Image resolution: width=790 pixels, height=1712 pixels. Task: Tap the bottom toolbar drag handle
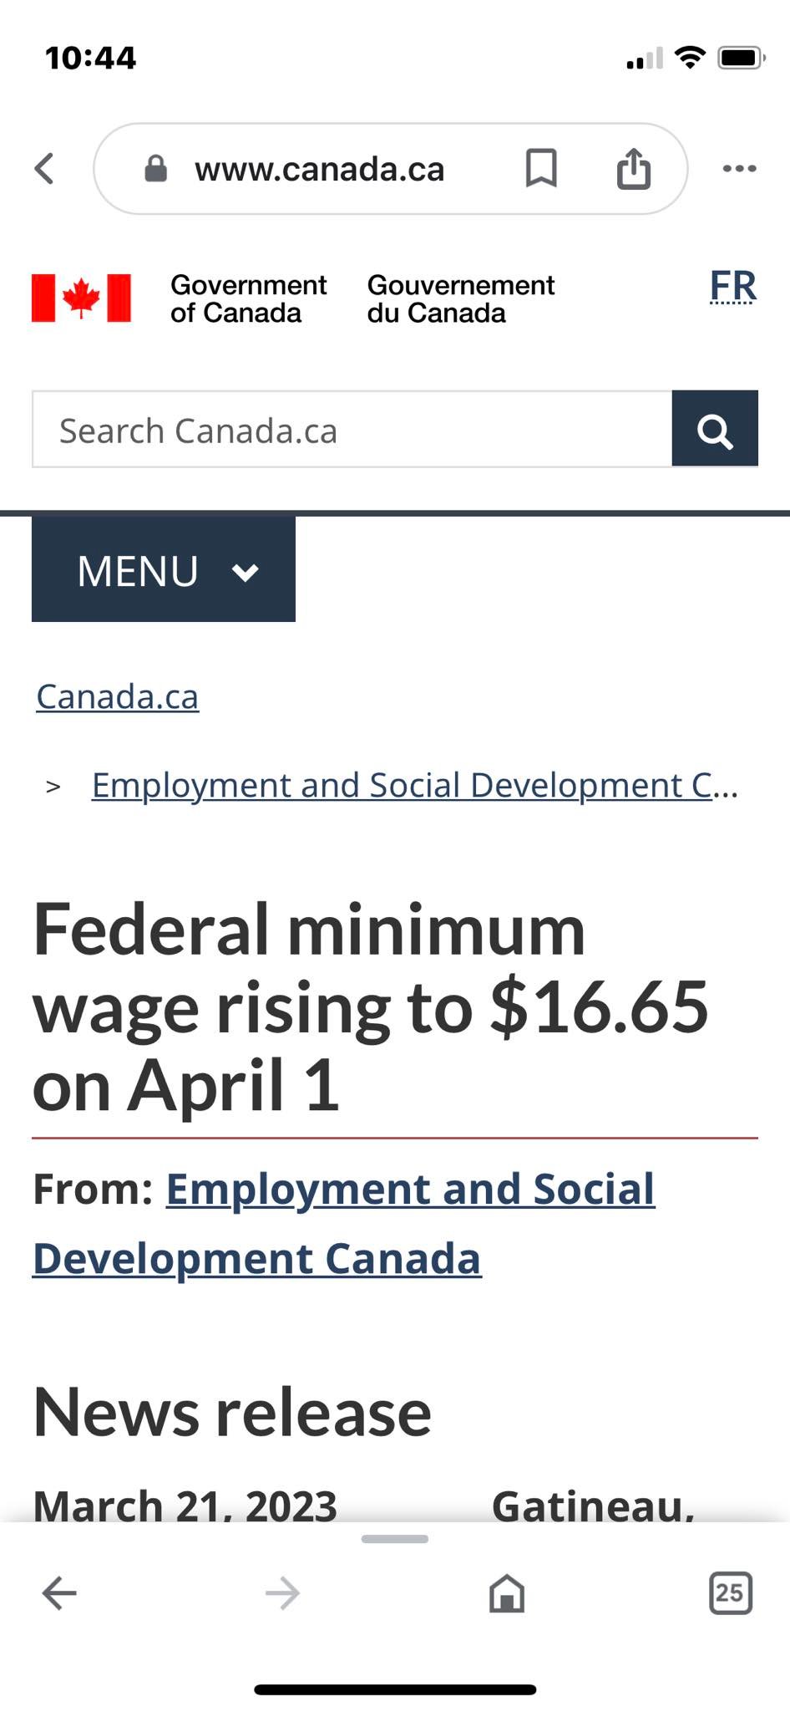(x=395, y=1539)
